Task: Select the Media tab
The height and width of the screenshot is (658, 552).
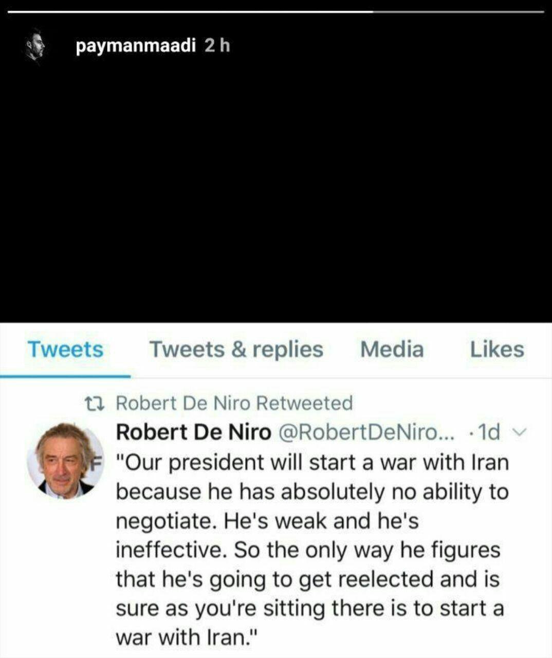Action: (392, 350)
